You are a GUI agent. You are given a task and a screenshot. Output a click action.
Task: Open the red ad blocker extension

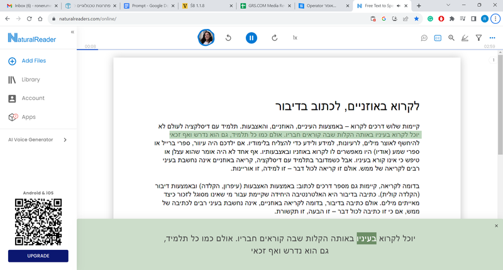coord(441,19)
